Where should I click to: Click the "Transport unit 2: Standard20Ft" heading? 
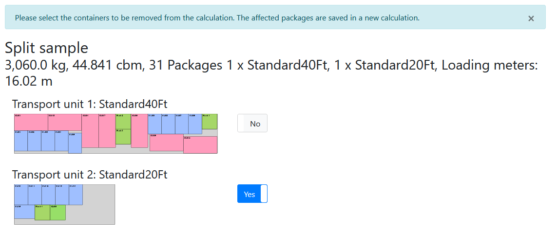pos(90,175)
